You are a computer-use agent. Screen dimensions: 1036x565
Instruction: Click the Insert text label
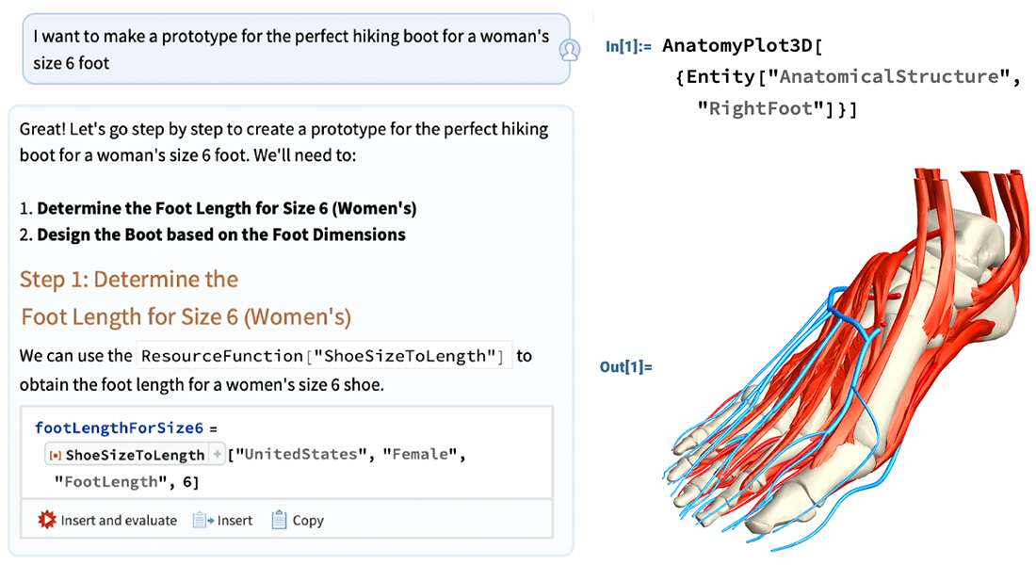point(235,521)
